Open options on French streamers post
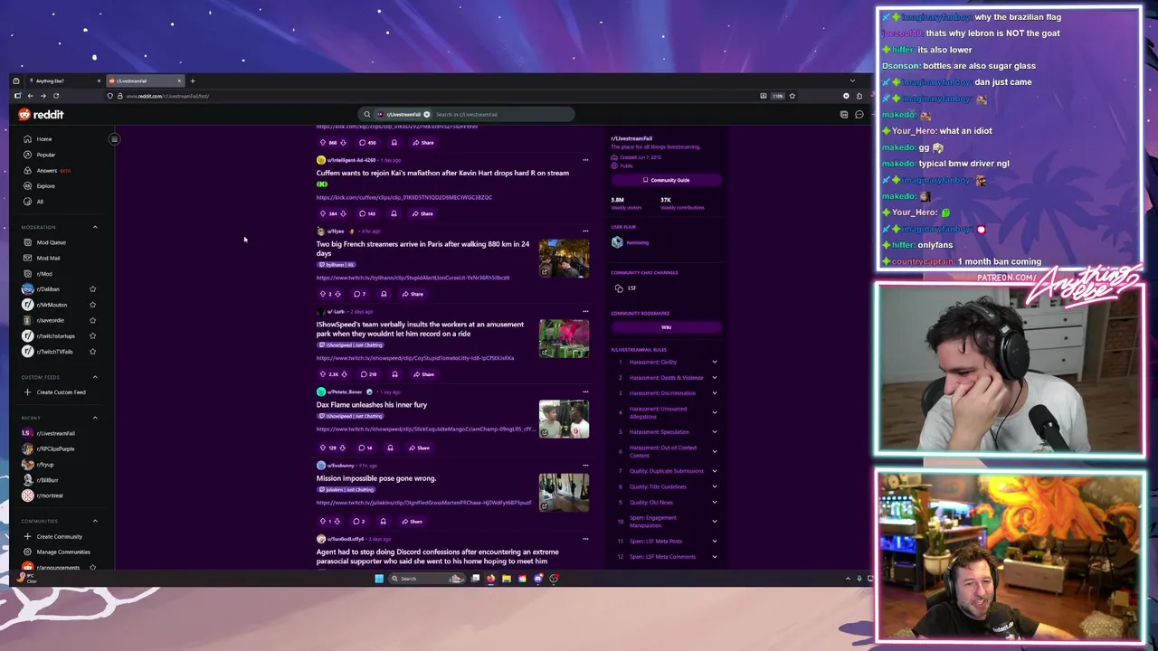The height and width of the screenshot is (651, 1158). tap(585, 231)
